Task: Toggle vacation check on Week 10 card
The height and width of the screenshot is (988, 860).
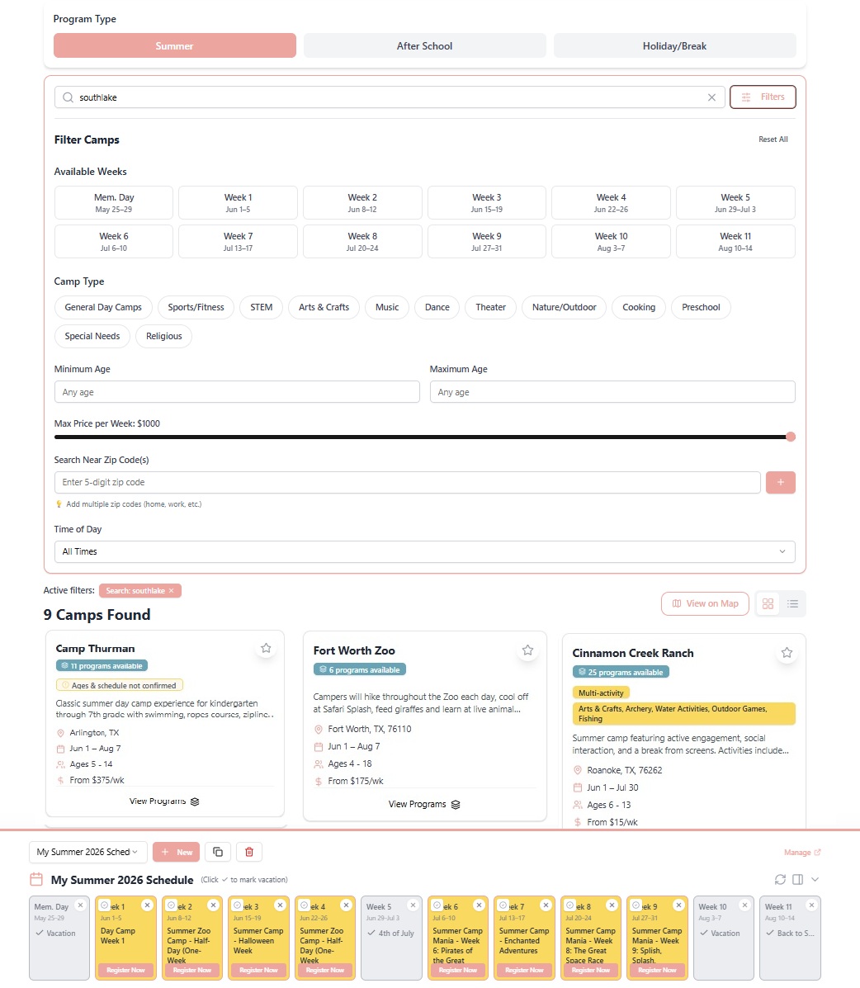Action: tap(704, 934)
